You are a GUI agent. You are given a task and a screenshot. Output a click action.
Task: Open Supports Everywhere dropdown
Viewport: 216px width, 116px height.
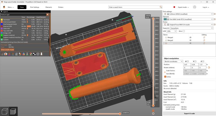[191, 28]
